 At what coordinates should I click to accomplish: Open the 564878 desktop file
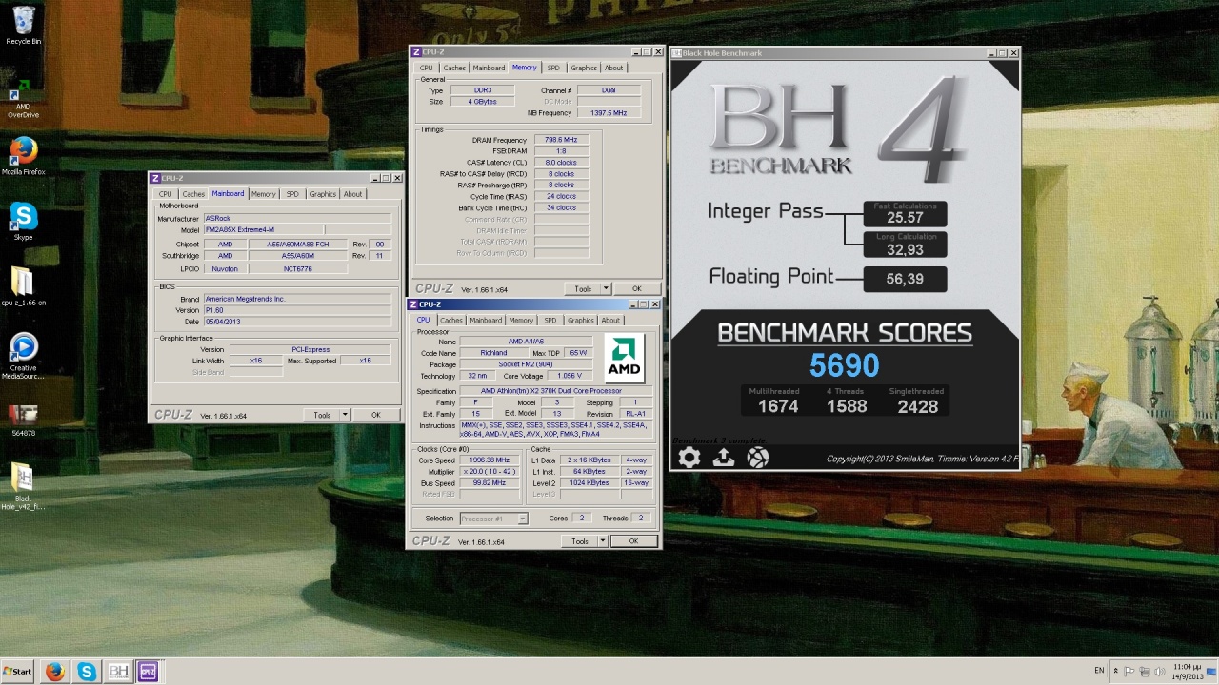pos(23,421)
